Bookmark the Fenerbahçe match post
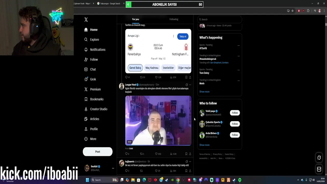327x184 pixels. (186, 77)
